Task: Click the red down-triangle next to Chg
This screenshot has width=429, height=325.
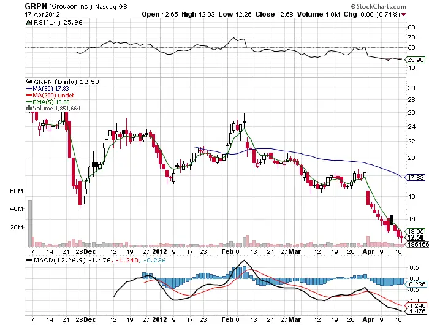Action: pos(403,15)
